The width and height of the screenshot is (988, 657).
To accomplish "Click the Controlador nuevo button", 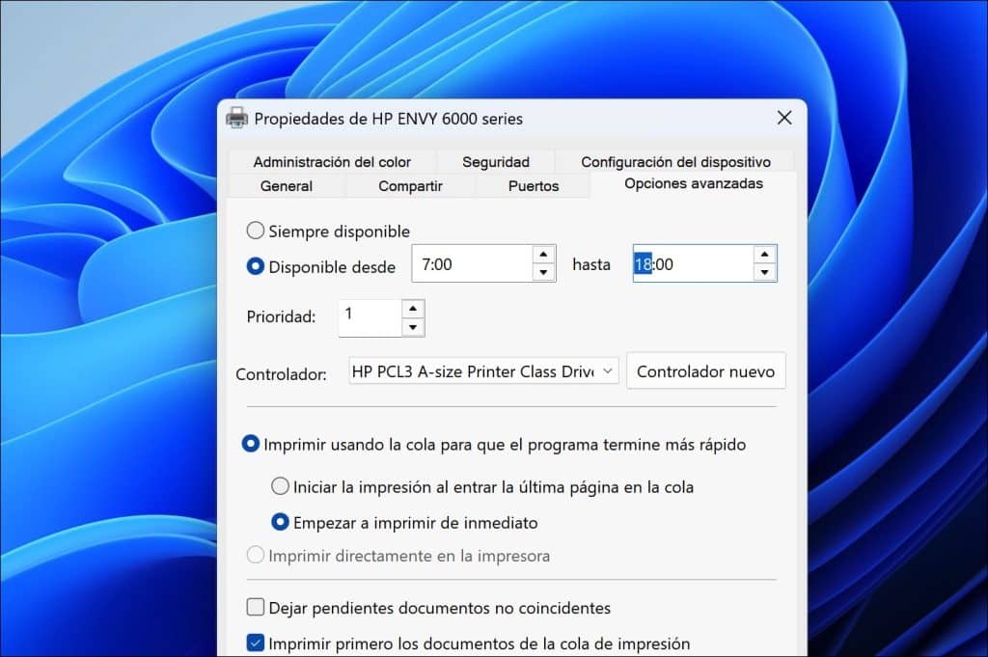I will (x=705, y=371).
